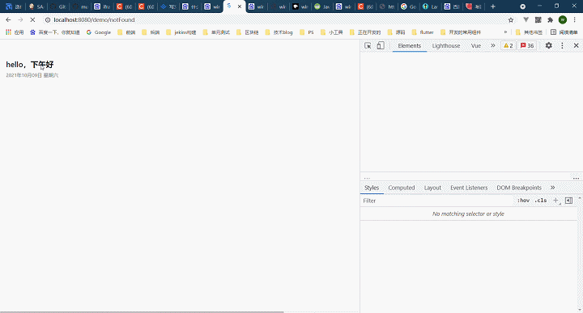Show more sidebar tabs after DOM Breakpoints
This screenshot has height=313, width=583.
coord(552,188)
